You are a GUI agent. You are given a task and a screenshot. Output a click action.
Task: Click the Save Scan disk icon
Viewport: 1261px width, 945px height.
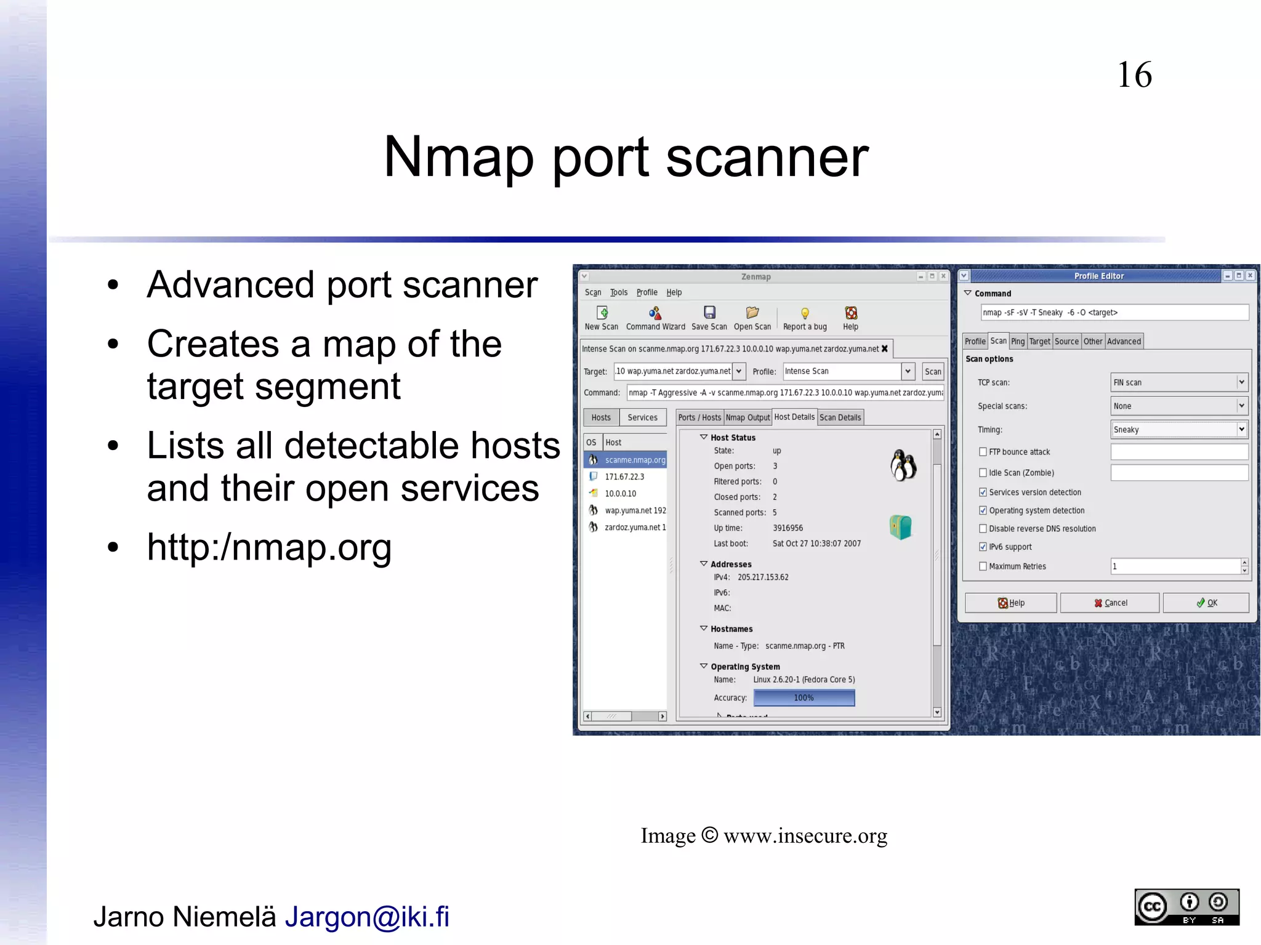[709, 313]
